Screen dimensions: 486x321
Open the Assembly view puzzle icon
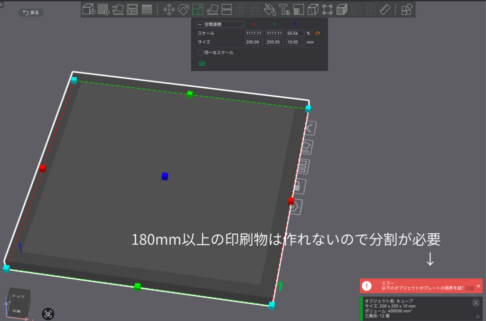(x=407, y=9)
